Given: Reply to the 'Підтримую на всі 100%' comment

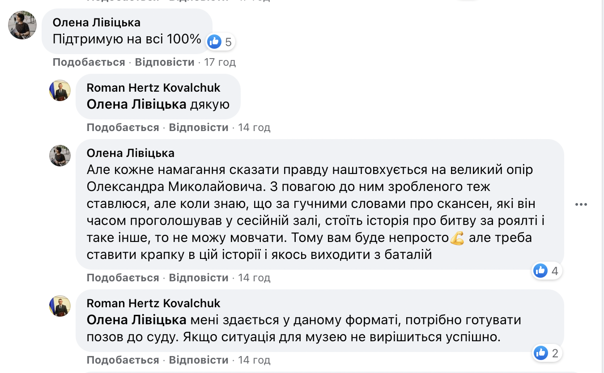Looking at the screenshot, I should pyautogui.click(x=165, y=62).
